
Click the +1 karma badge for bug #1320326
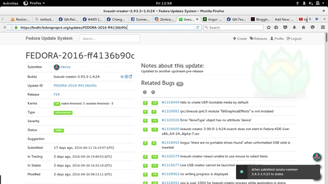coord(154,121)
